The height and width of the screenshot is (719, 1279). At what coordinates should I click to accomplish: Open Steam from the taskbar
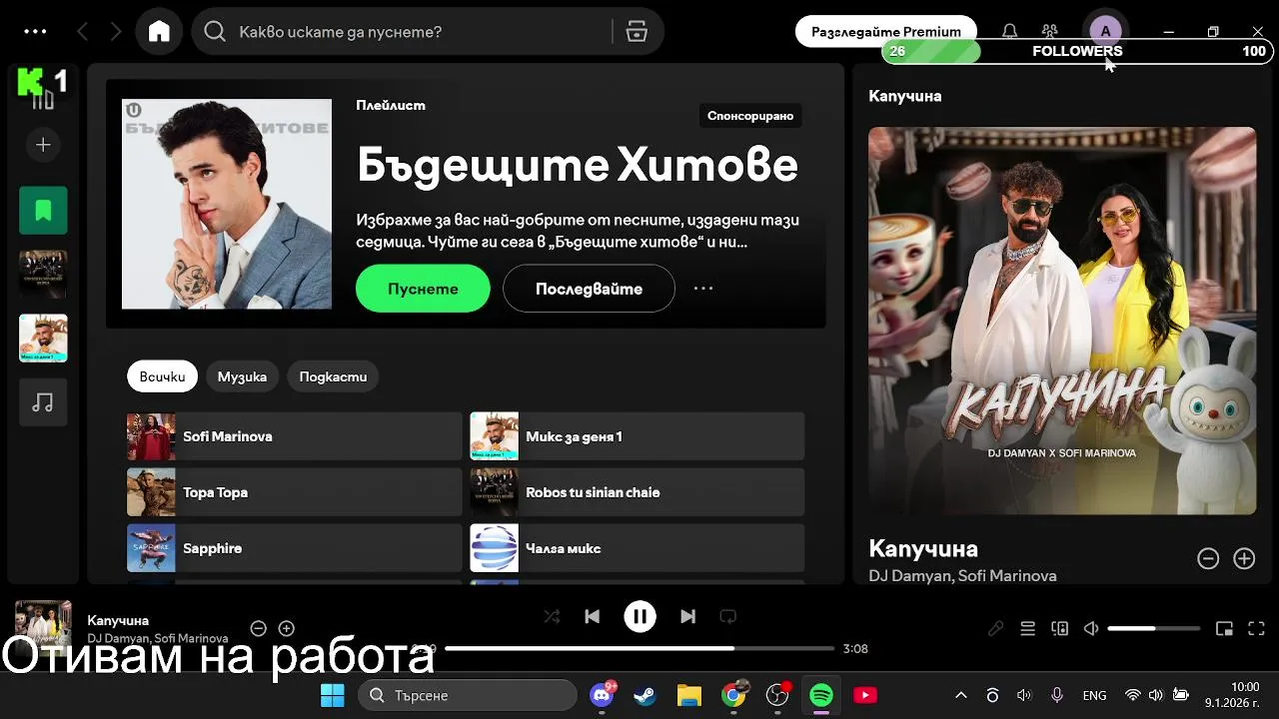[645, 695]
